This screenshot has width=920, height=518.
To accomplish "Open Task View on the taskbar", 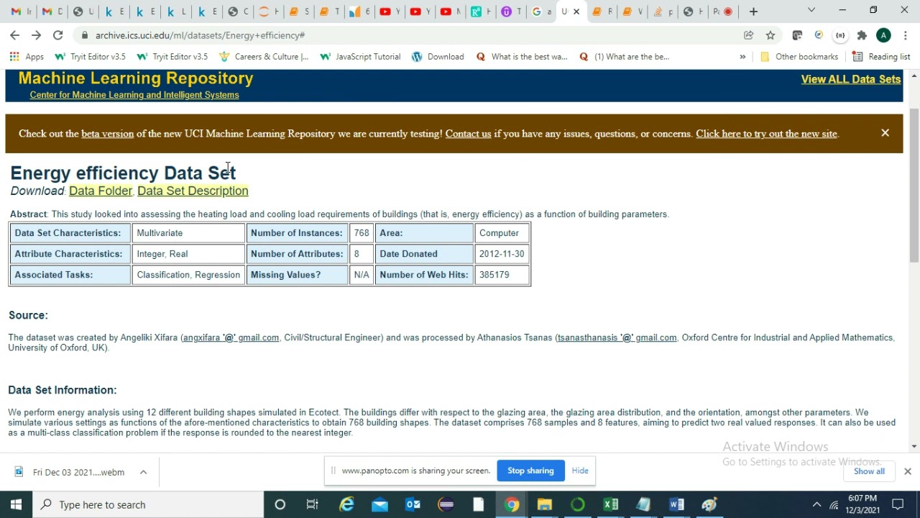I will pos(312,504).
